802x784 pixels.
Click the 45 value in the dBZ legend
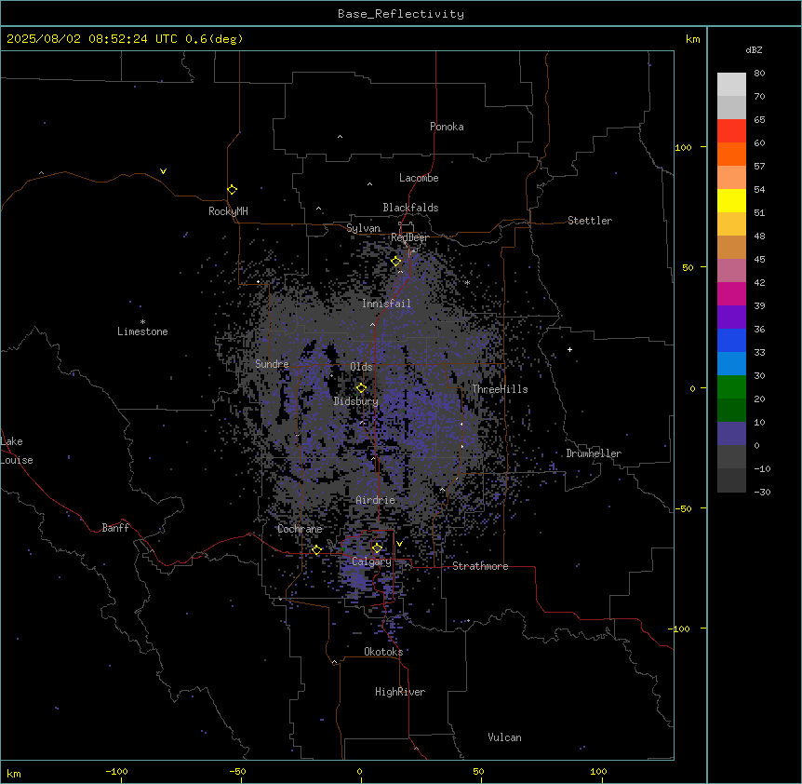(759, 260)
